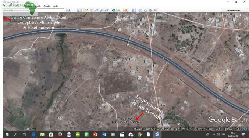
Task: Click the email icon in toolbar
Action: point(140,10)
